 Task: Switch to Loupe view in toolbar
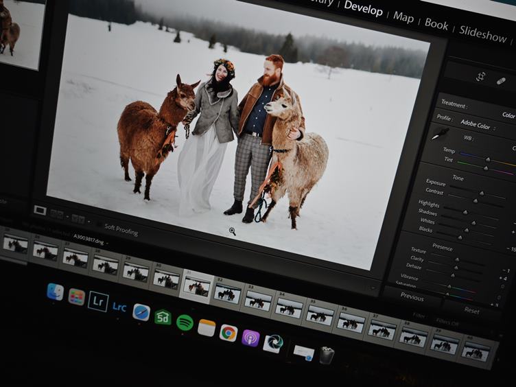pyautogui.click(x=40, y=210)
